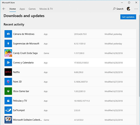Click Modified 6/27/2018 for Paint 3D
This screenshot has height=125, width=140.
click(113, 82)
